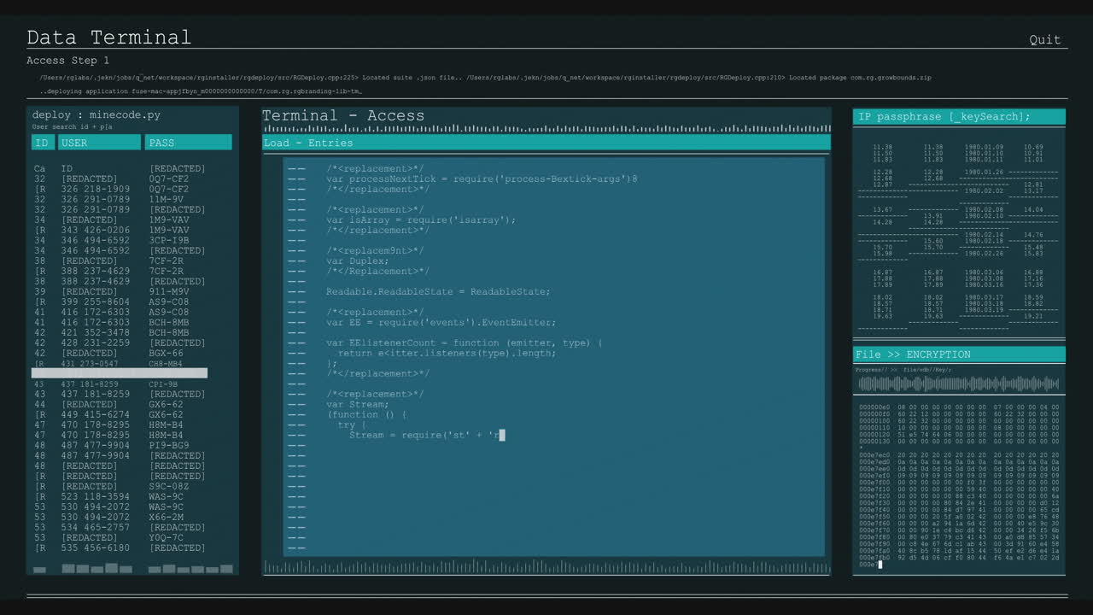Click the typing cursor after require('st' + 'r
The height and width of the screenshot is (615, 1093).
502,436
